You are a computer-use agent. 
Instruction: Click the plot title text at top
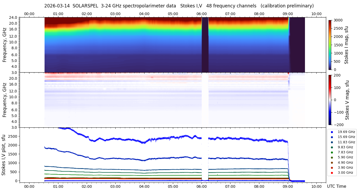(179, 6)
